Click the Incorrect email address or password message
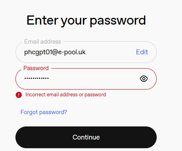This screenshot has width=182, height=151. (66, 95)
